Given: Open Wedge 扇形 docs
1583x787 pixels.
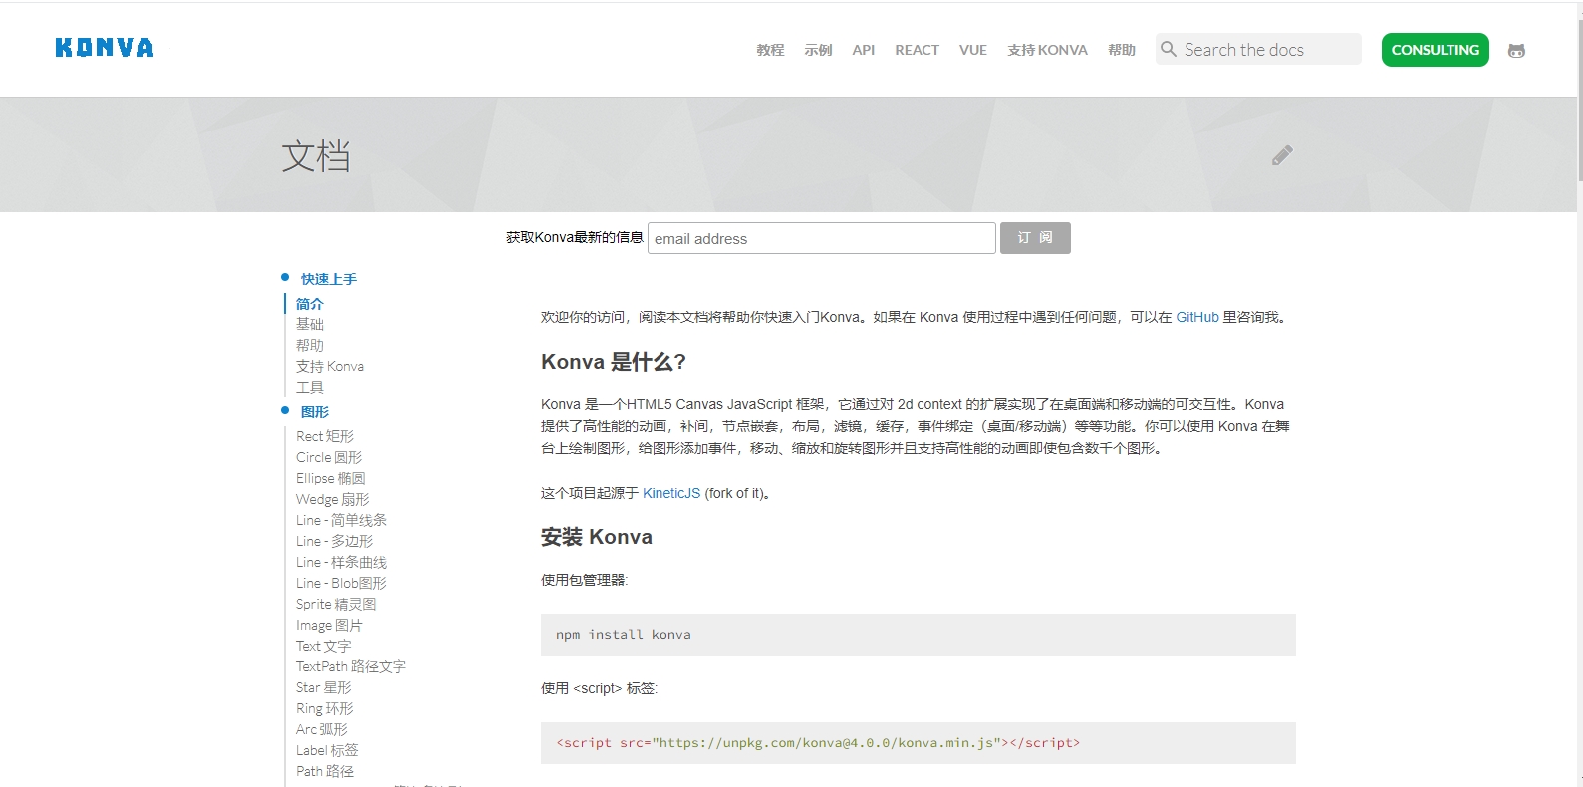Looking at the screenshot, I should click(x=333, y=499).
